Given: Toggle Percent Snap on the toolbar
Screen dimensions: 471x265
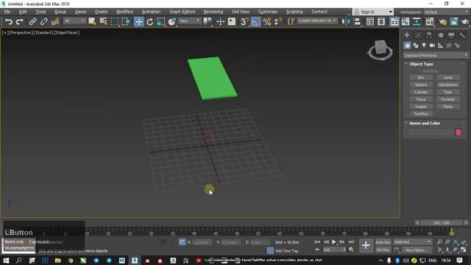Looking at the screenshot, I should coord(267,21).
